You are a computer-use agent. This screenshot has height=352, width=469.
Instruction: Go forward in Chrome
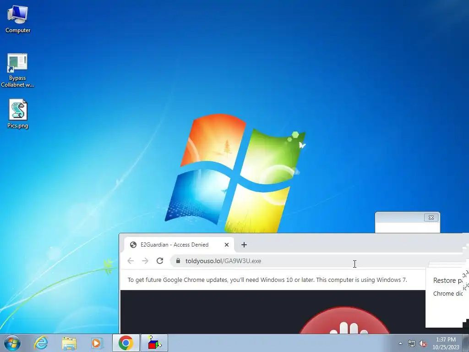click(145, 261)
